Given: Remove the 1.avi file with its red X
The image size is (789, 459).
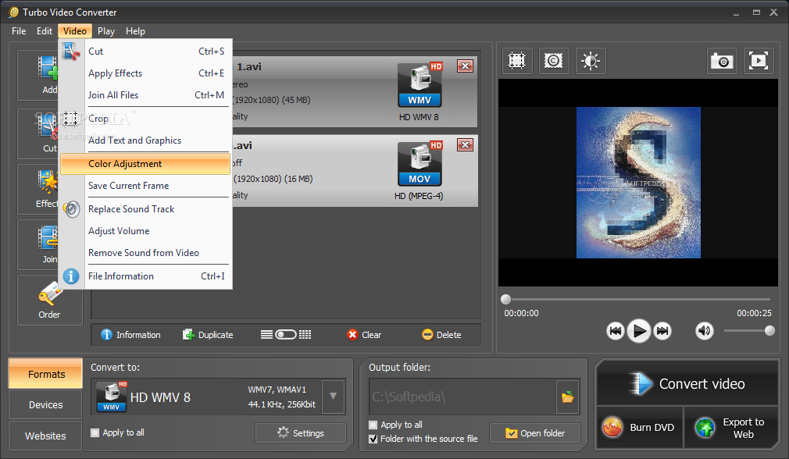Looking at the screenshot, I should [465, 66].
